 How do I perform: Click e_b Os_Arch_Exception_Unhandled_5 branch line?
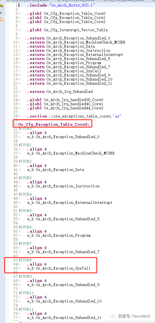tap(63, 219)
